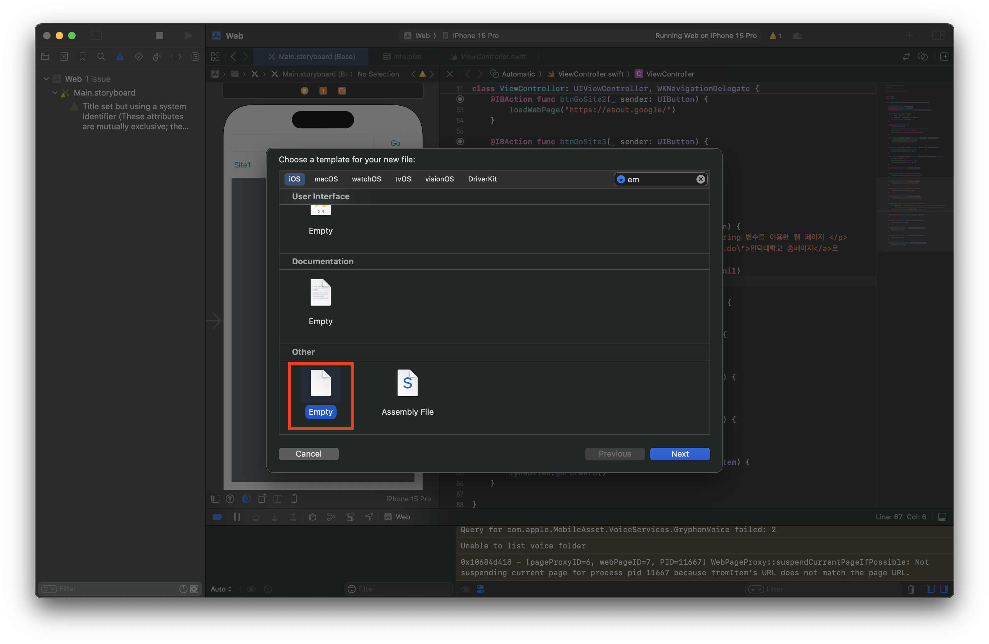This screenshot has width=989, height=644.
Task: Open Debug View Hierarchy icon
Action: (x=313, y=517)
